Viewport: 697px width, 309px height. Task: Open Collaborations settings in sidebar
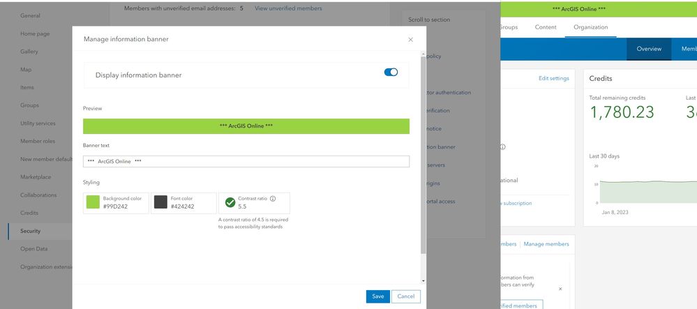38,195
